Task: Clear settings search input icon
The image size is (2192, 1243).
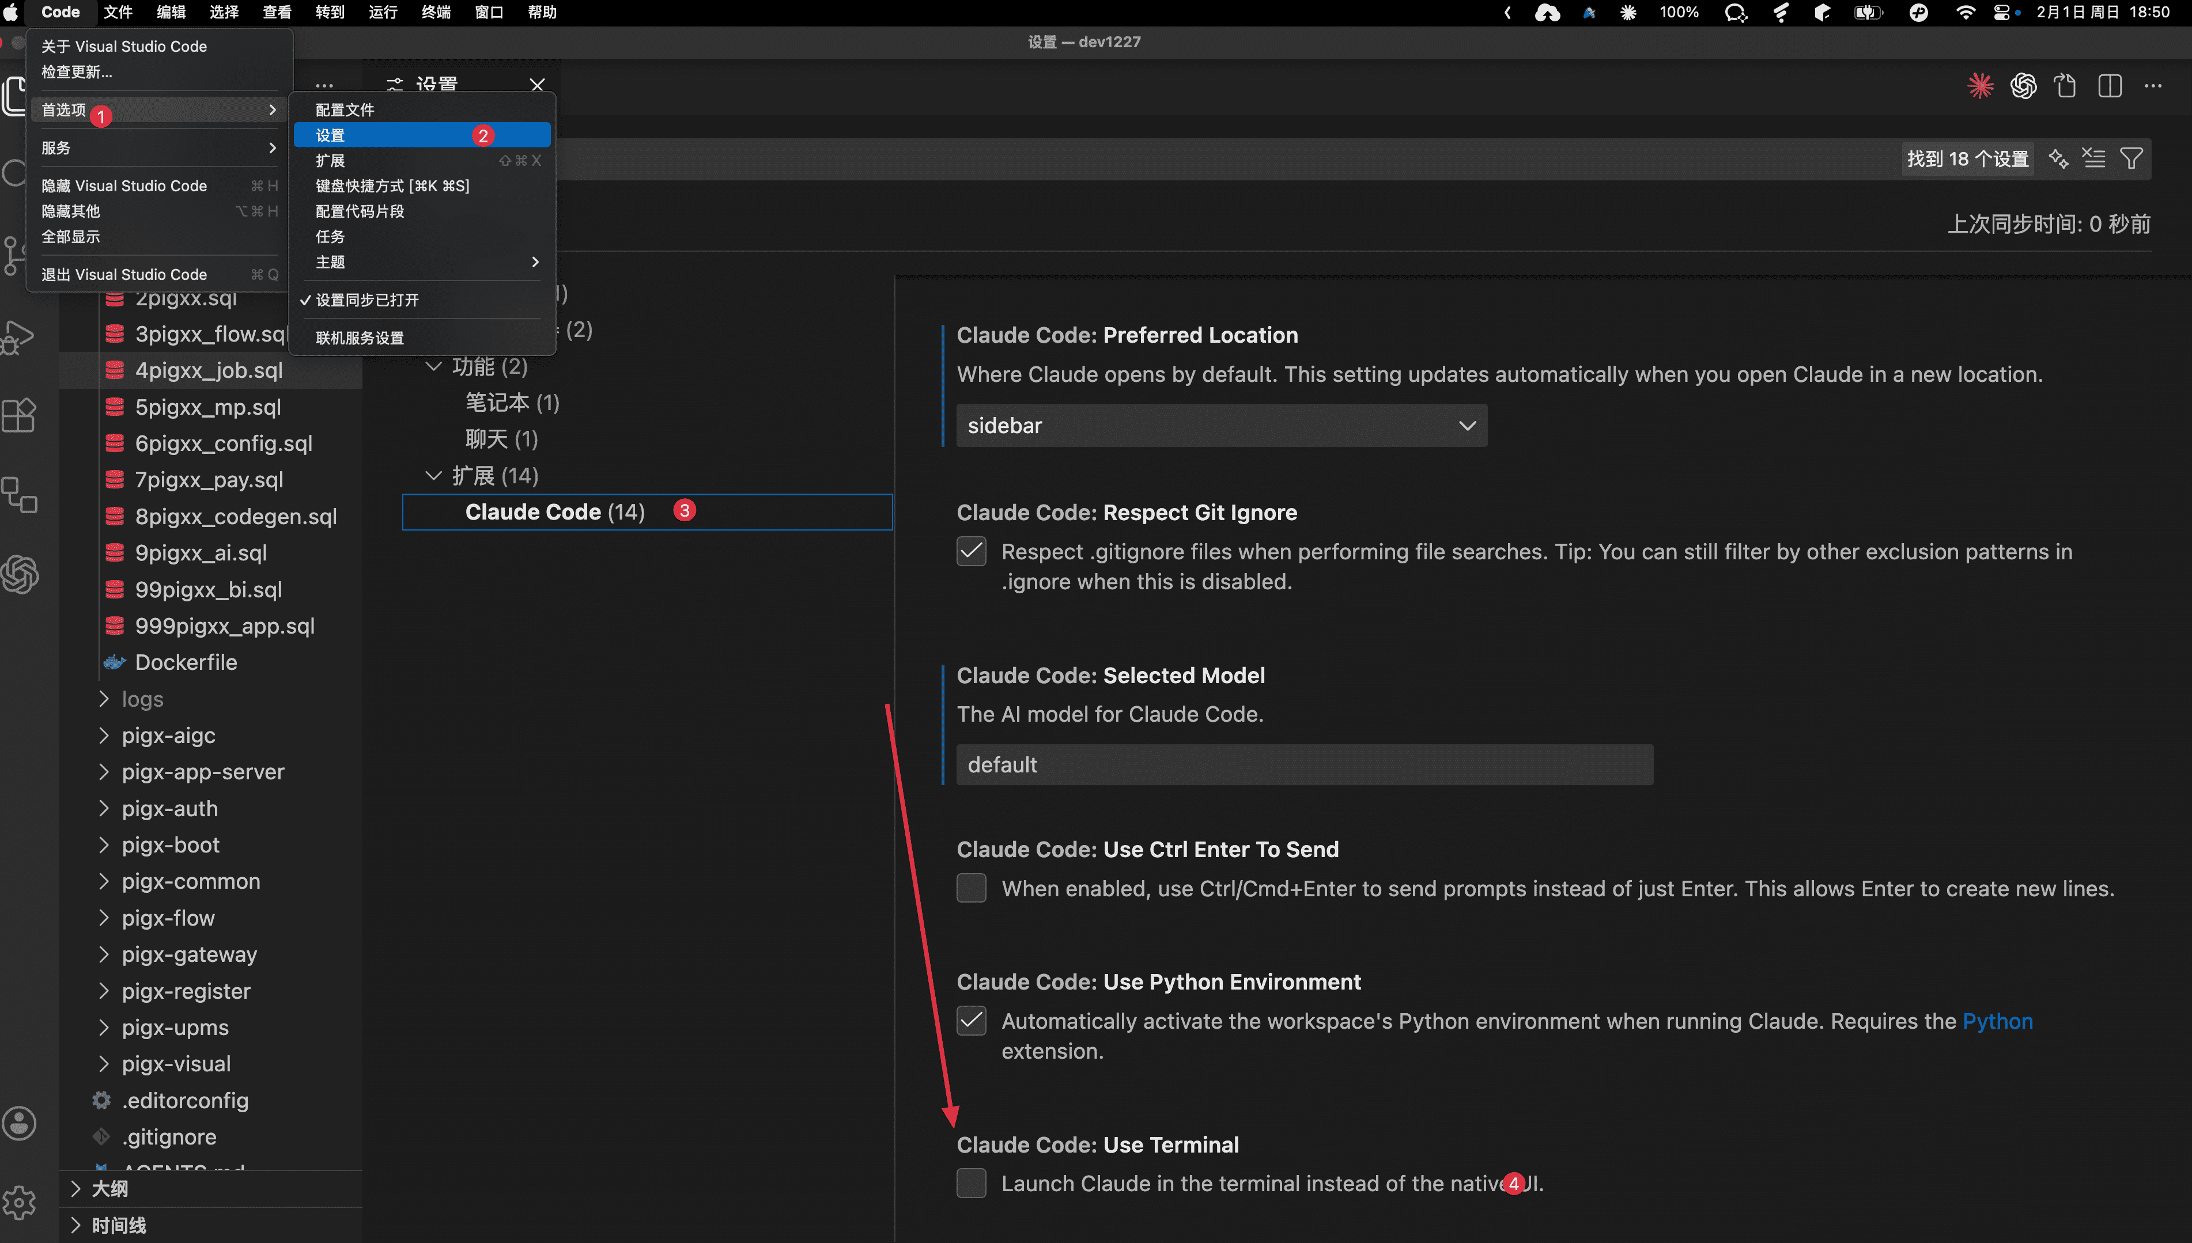Action: pyautogui.click(x=2095, y=159)
